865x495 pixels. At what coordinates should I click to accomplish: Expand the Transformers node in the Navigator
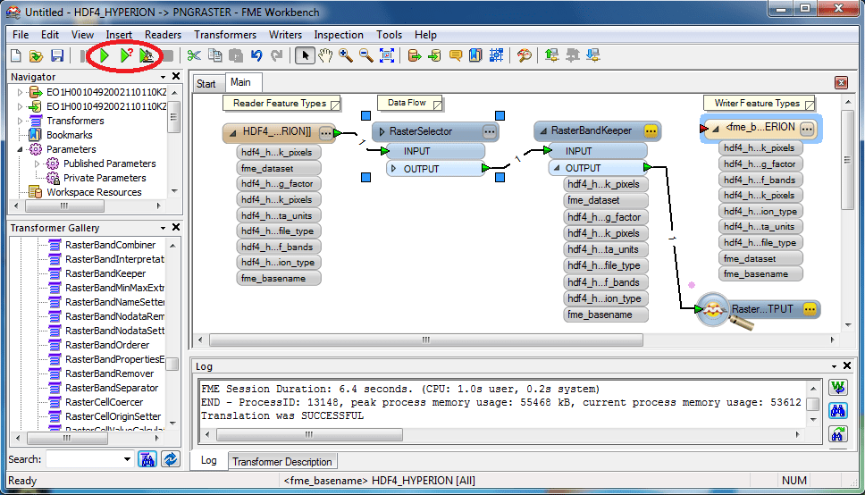pyautogui.click(x=21, y=121)
